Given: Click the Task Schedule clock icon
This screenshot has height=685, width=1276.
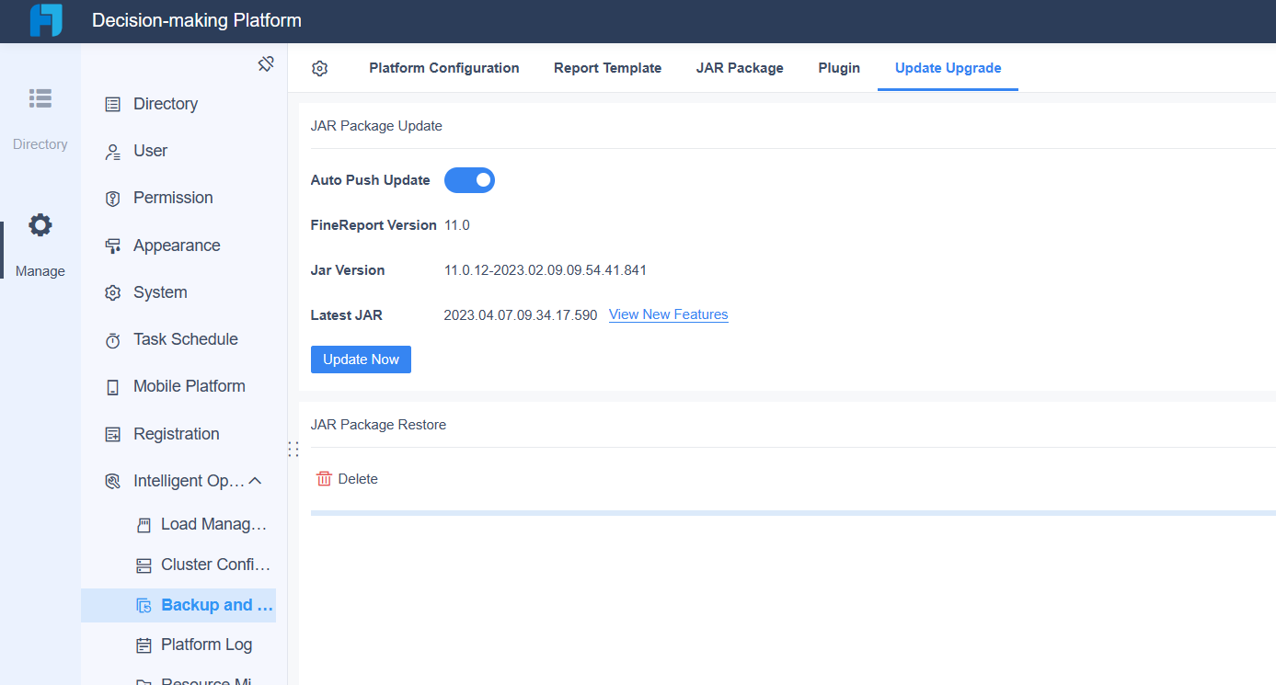Looking at the screenshot, I should point(110,338).
